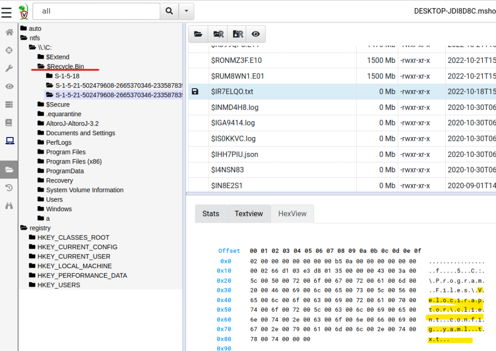The height and width of the screenshot is (351, 496).
Task: Select file row $RUM8WN1.E01
Action: coord(342,76)
